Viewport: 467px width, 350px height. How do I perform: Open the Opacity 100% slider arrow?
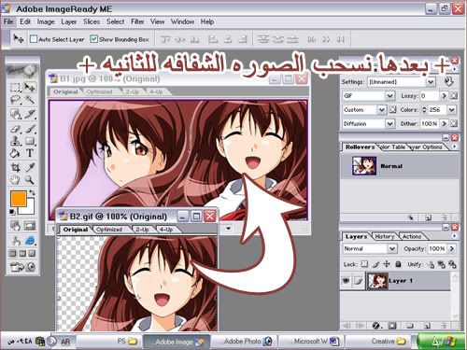(x=451, y=248)
